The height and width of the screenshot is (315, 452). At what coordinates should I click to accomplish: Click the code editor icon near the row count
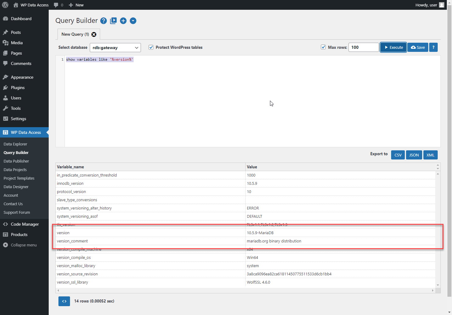coord(64,301)
